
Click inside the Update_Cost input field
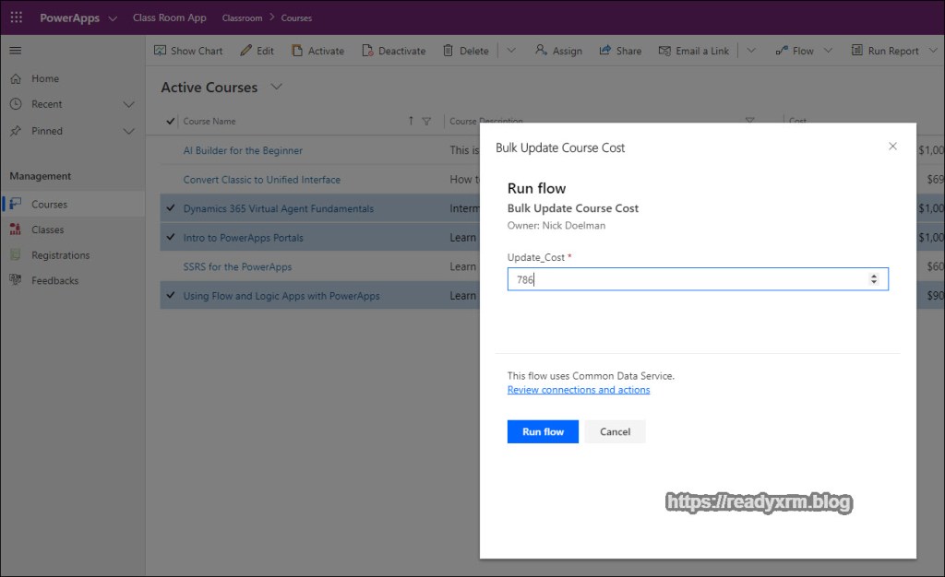point(683,279)
